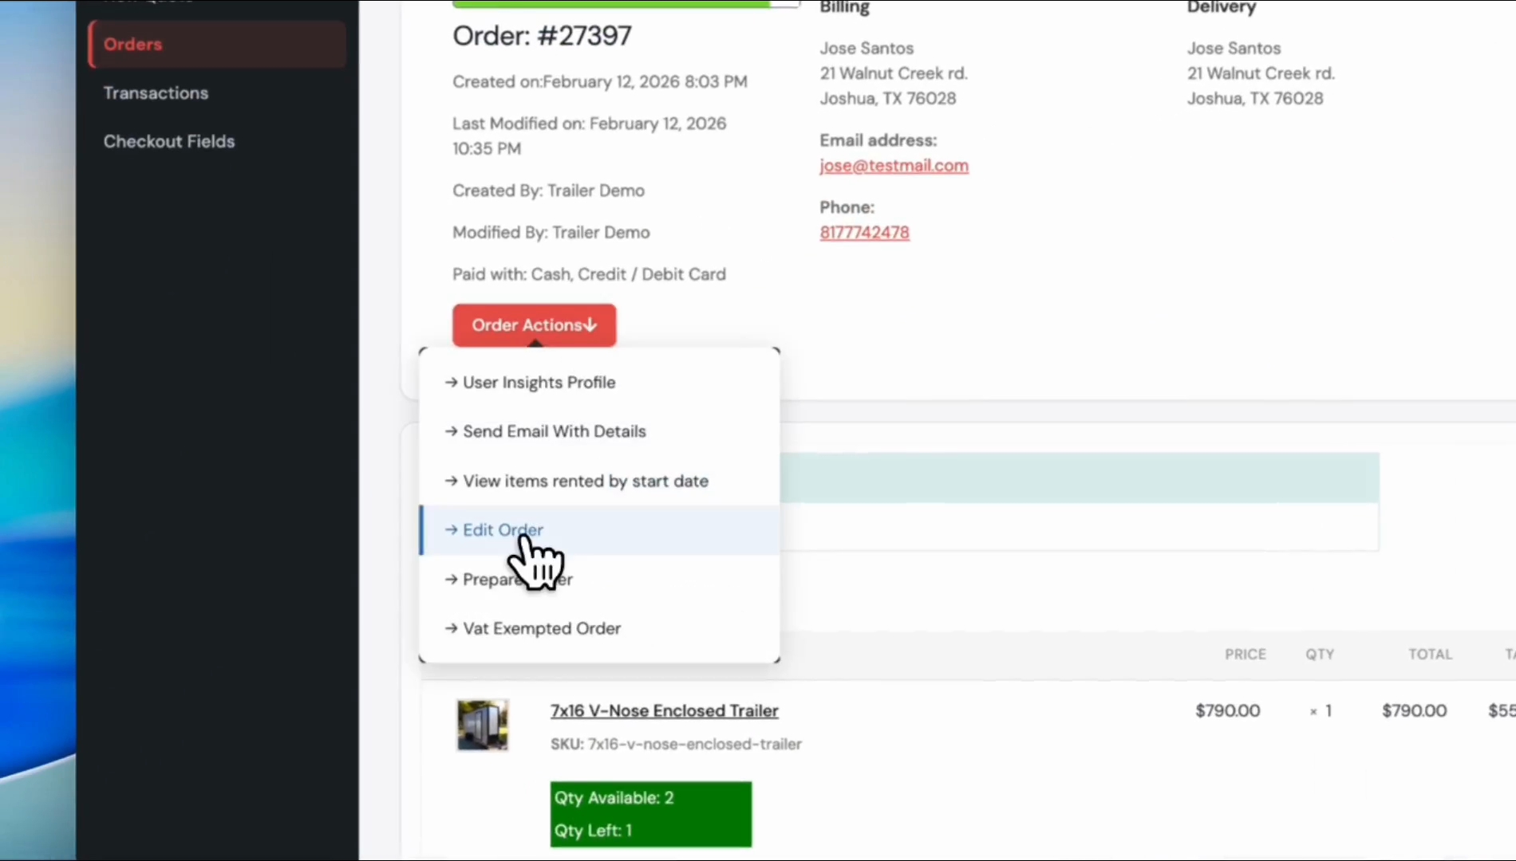Open the enclosed trailer product thumbnail

tap(482, 725)
